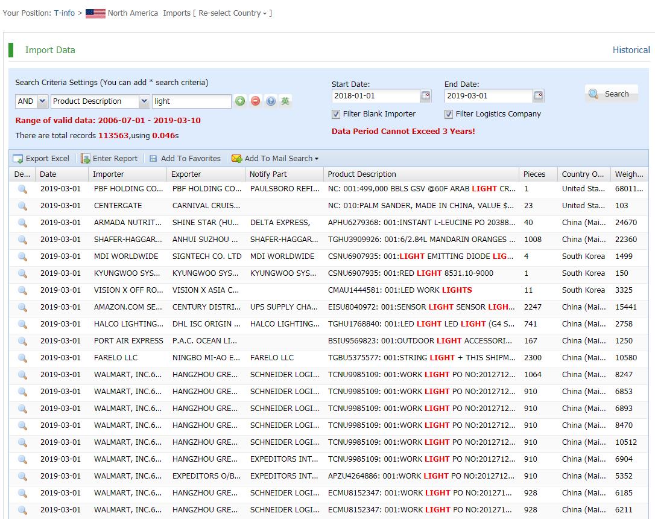Toggle Filter Logistics Company checkbox
Viewport: 655px width, 519px height.
tap(448, 114)
